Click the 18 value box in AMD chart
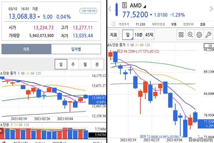 click(x=209, y=45)
